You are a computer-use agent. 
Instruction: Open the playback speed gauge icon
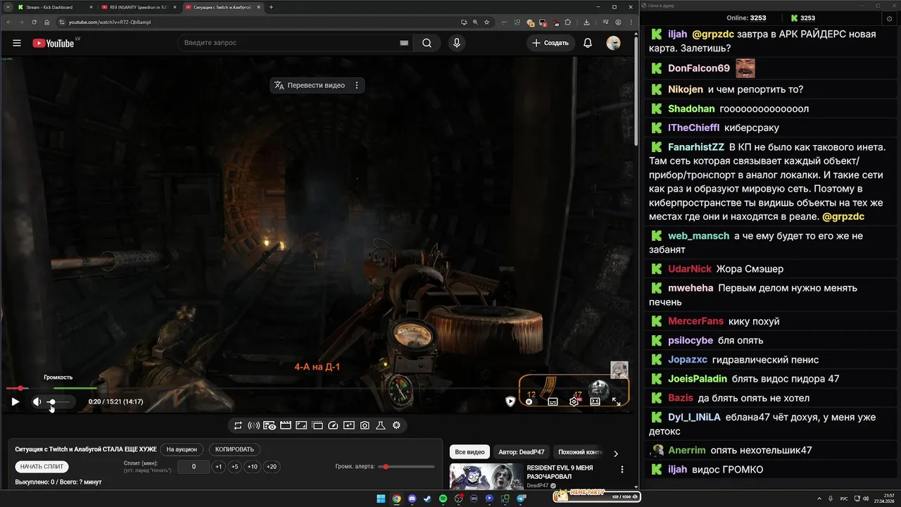(333, 425)
